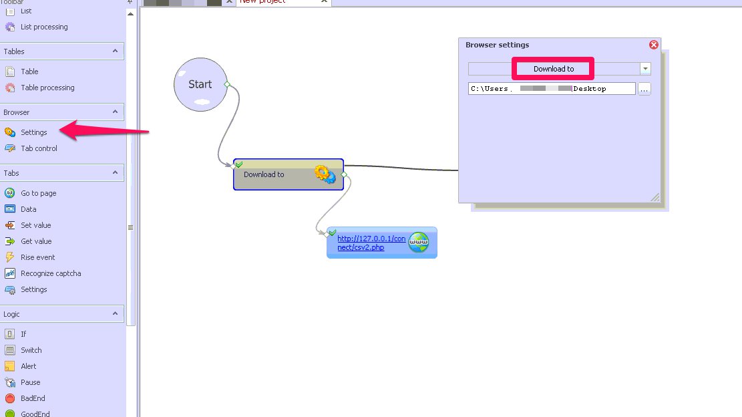Select the Start node
742x417 pixels.
pos(200,84)
